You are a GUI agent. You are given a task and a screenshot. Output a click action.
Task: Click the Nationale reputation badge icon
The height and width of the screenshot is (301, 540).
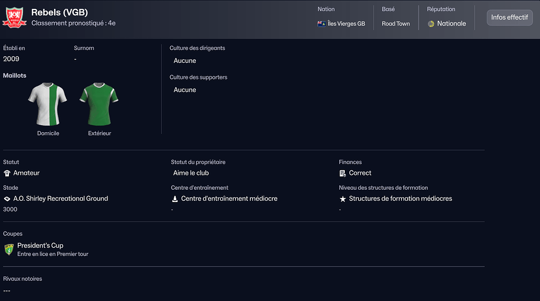(431, 24)
